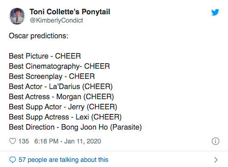228x167 pixels.
Task: Open the Toni Collette's Ponytail display name
Action: pyautogui.click(x=70, y=12)
